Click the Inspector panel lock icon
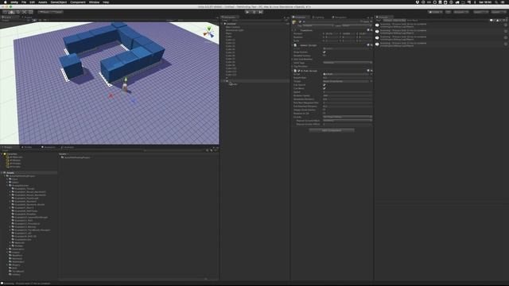Screen dimensions: 509x286 point(368,17)
